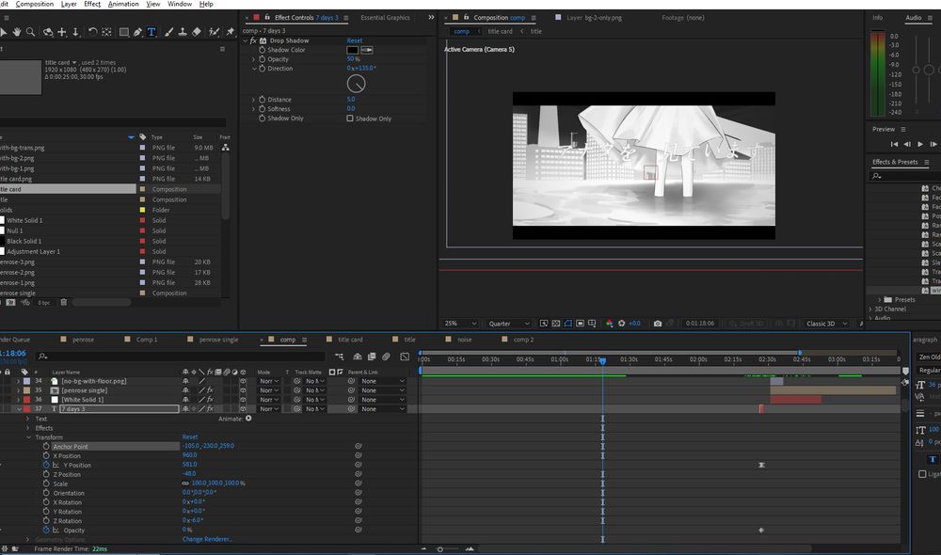Open the Quarter resolution dropdown
Screen dimensions: 941x555
(x=509, y=324)
